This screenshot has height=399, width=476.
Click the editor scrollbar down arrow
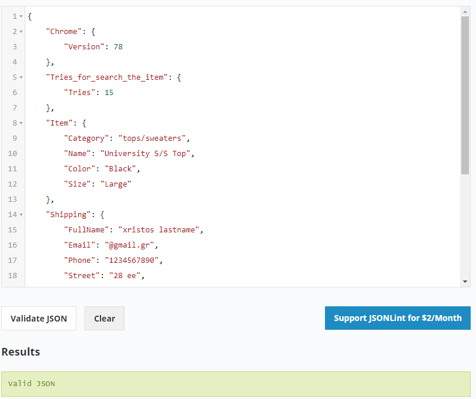click(465, 282)
